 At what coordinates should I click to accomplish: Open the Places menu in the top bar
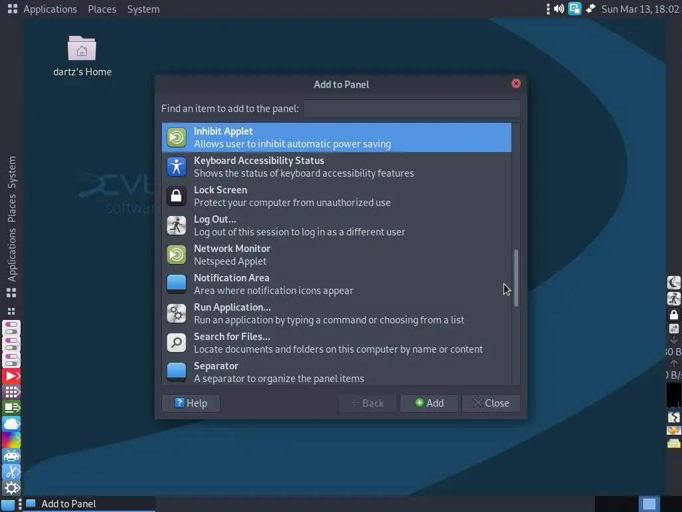pyautogui.click(x=102, y=9)
